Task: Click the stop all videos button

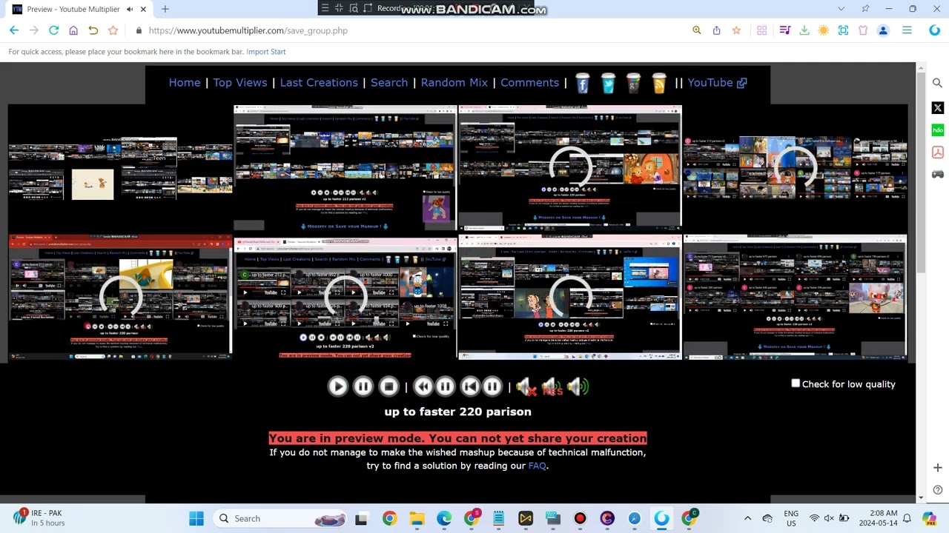Action: (x=388, y=386)
